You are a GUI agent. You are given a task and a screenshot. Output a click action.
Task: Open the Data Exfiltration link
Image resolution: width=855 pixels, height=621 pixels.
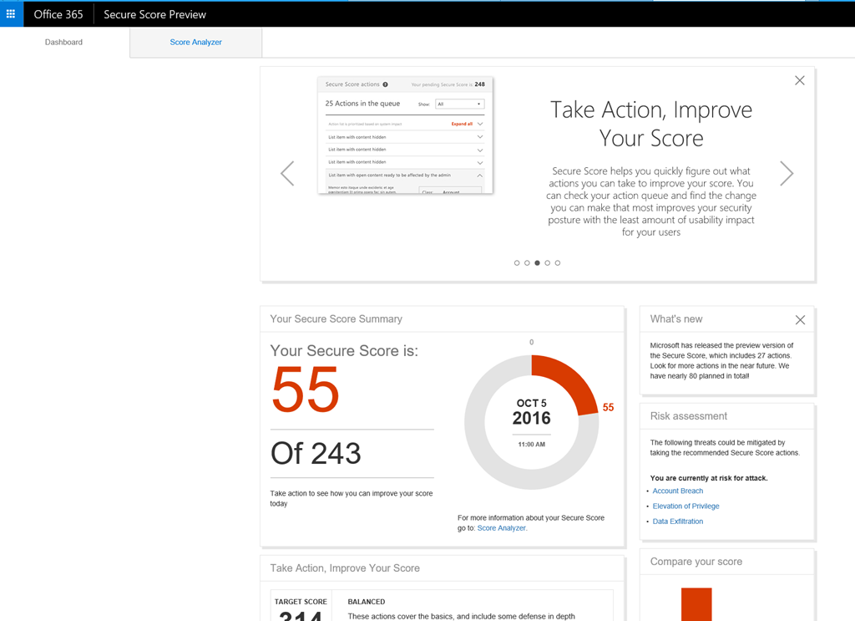click(677, 522)
